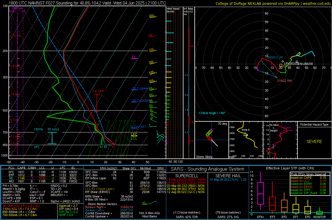The height and width of the screenshot is (220, 332).
Task: Click SigSvr = 24021 m3/s3 value
Action: pos(65,201)
